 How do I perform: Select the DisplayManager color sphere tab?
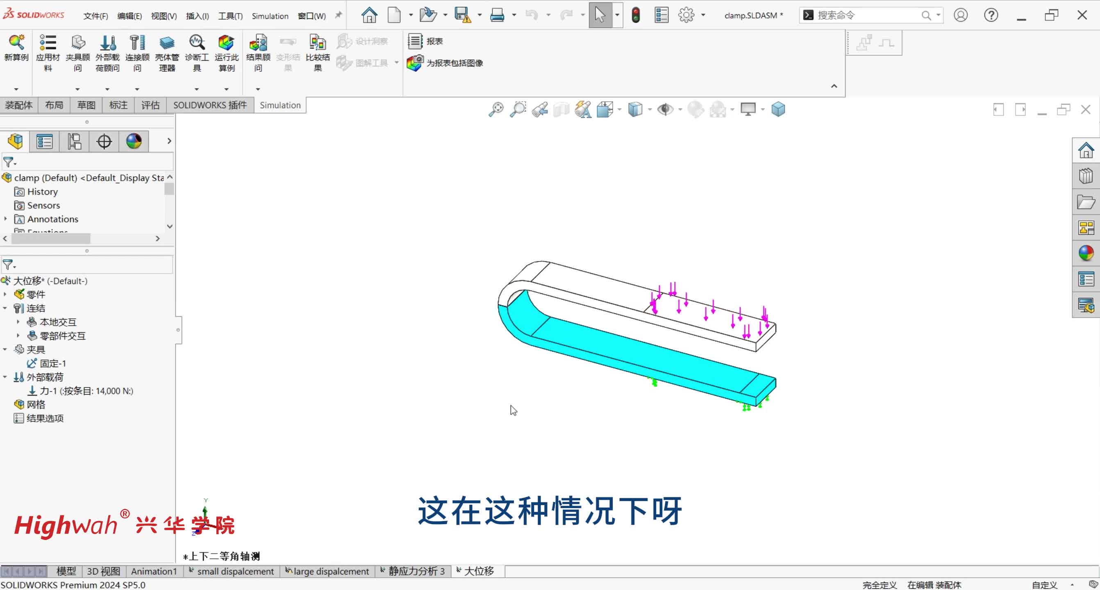(134, 141)
